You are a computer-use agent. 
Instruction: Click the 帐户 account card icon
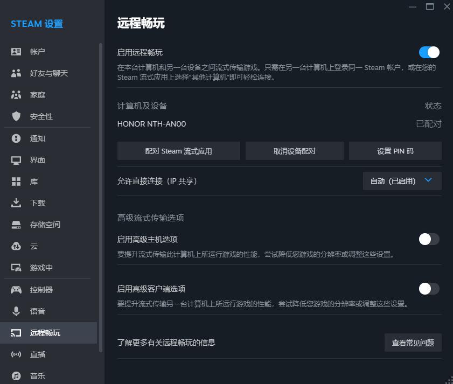[x=16, y=52]
